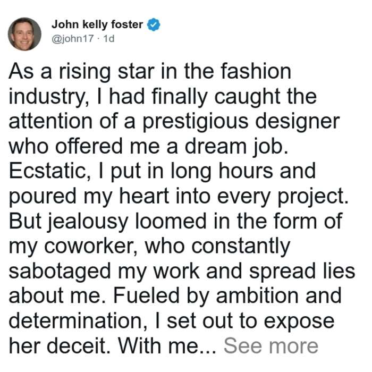
Task: Click the word jealousy in the post
Action: [89, 222]
